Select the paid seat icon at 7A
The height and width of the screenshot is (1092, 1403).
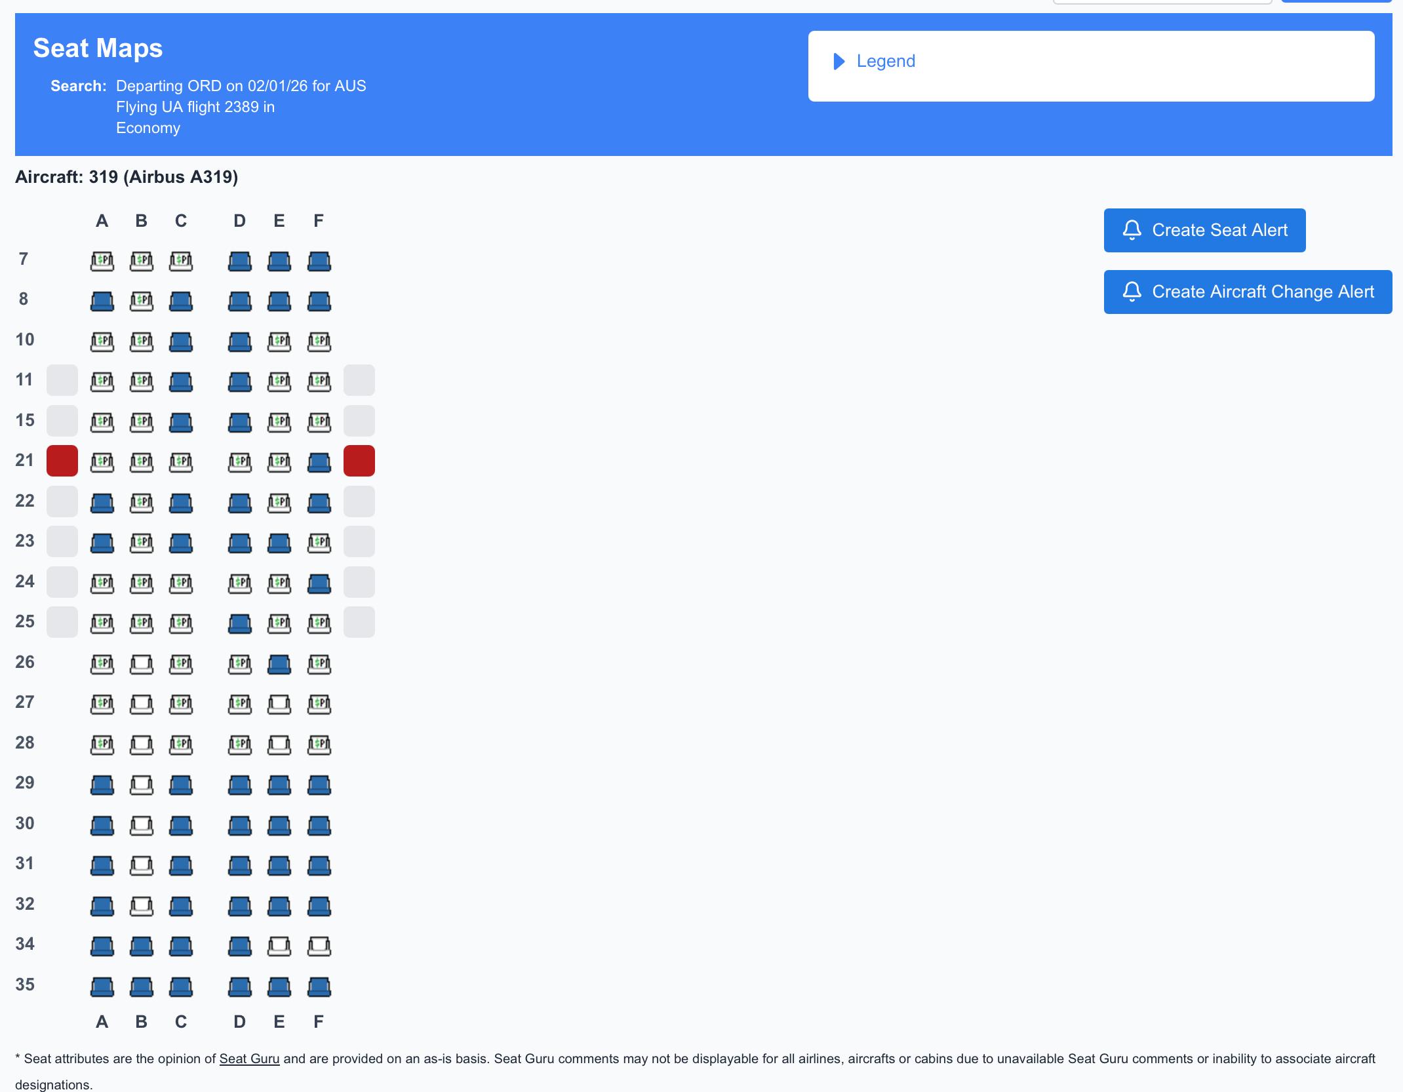[x=102, y=260]
